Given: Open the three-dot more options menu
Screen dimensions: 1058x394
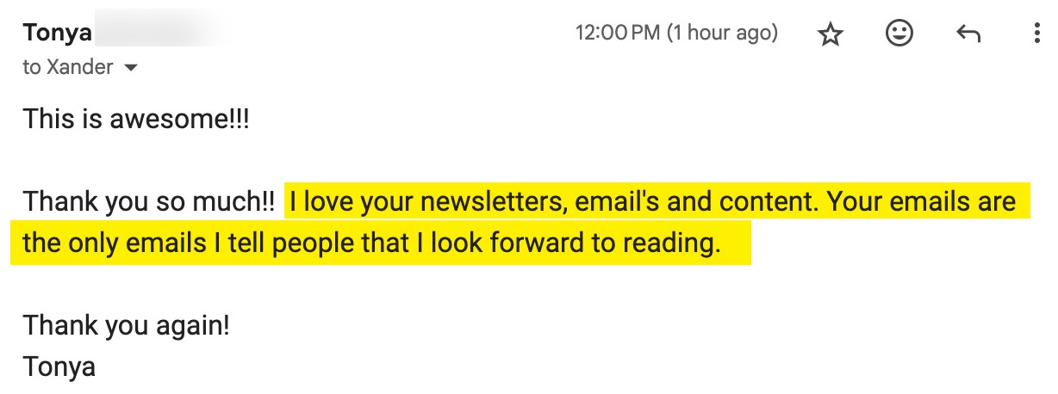Looking at the screenshot, I should point(1036,34).
